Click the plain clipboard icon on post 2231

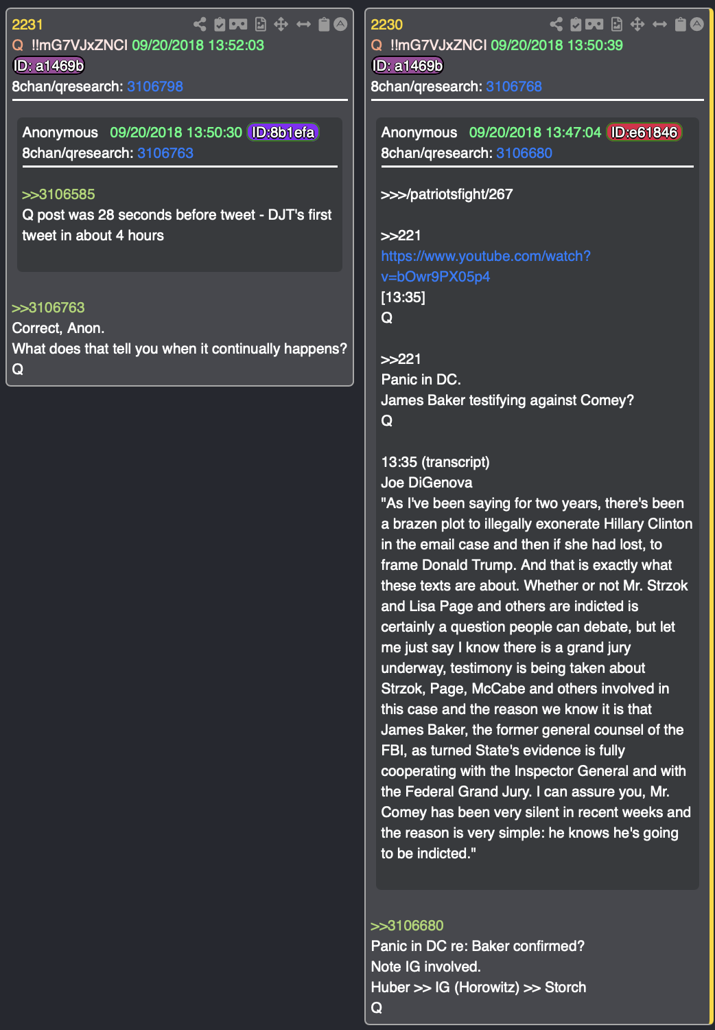coord(324,25)
